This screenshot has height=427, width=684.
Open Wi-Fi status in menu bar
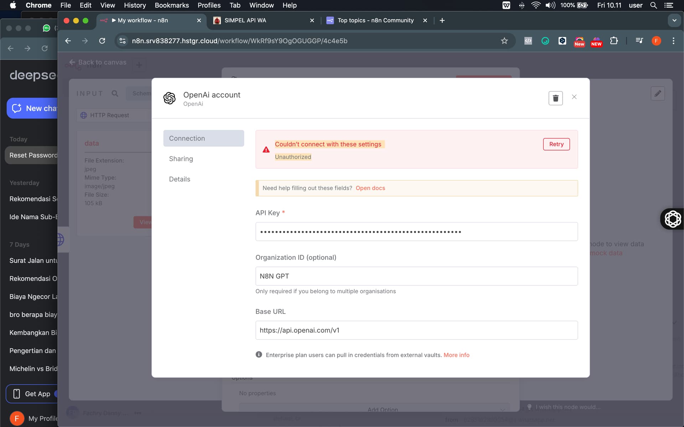pos(536,5)
